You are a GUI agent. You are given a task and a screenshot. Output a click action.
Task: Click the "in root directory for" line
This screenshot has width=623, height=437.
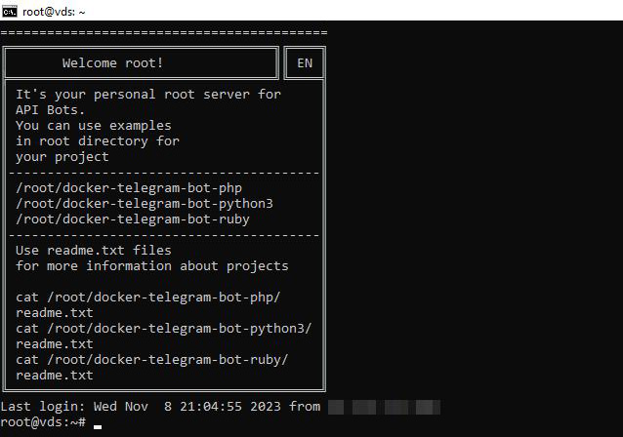98,141
